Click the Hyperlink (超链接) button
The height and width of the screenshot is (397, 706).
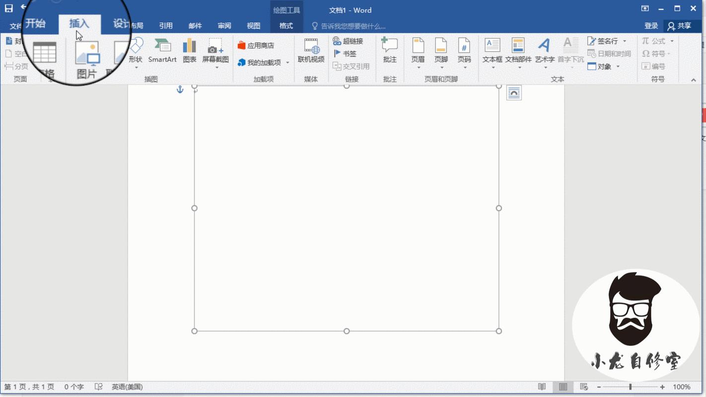click(x=348, y=41)
